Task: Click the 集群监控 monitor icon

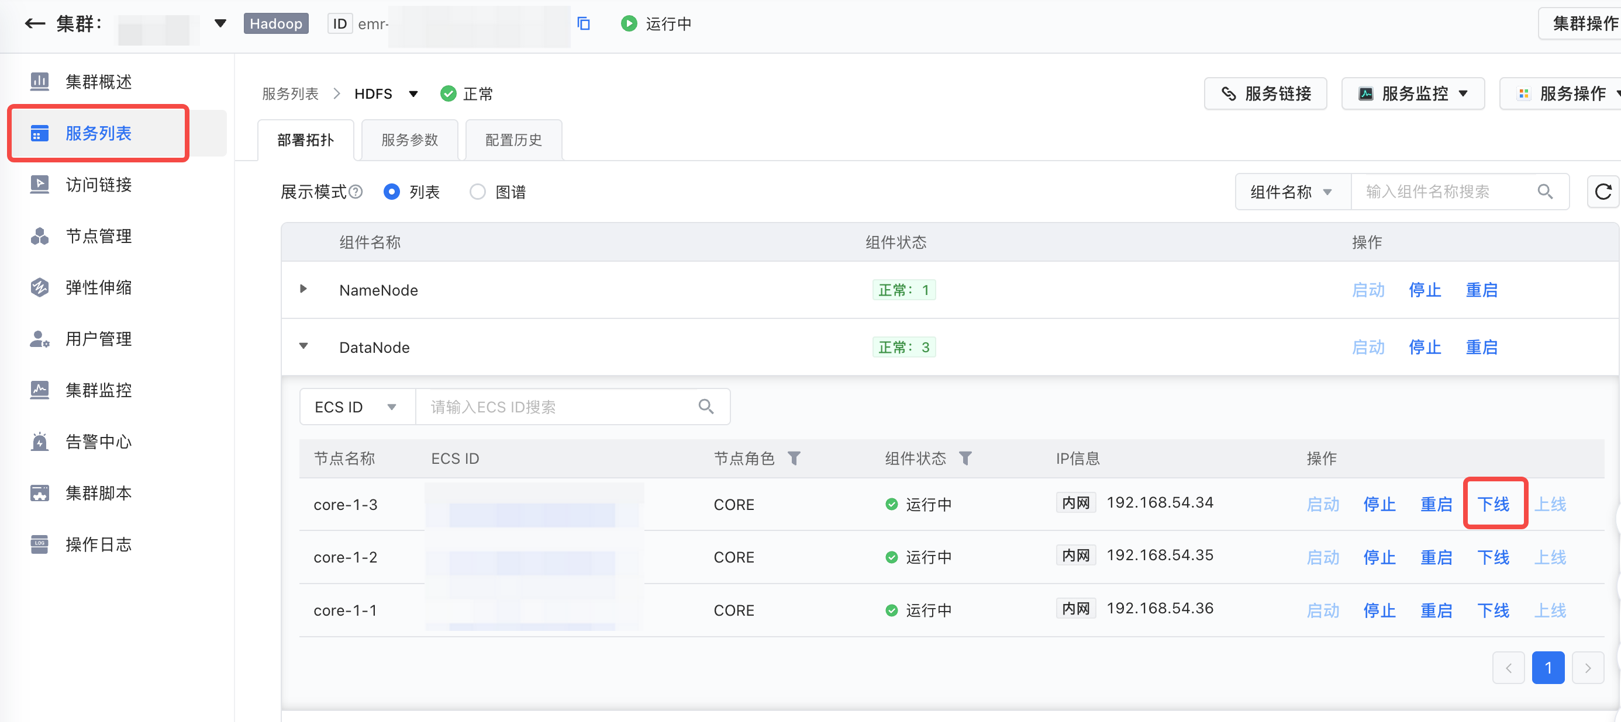Action: pos(40,390)
